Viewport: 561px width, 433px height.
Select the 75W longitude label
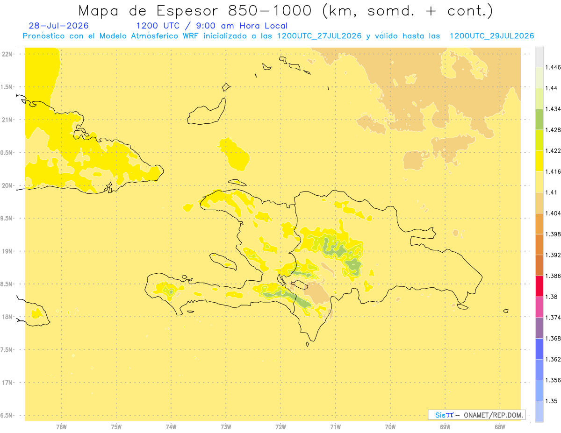tap(116, 427)
